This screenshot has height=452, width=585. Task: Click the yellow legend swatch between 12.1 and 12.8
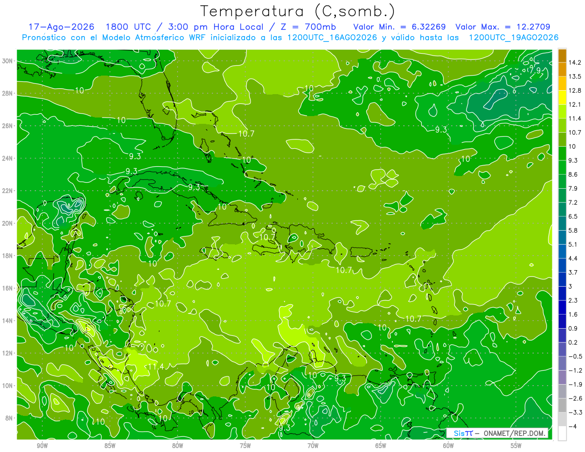pyautogui.click(x=562, y=98)
